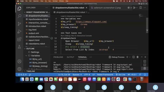
Task: Toggle the bottom panel layout button
Action: tap(141, 4)
